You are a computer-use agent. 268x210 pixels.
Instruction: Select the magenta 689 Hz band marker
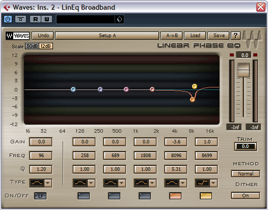coord(126,89)
